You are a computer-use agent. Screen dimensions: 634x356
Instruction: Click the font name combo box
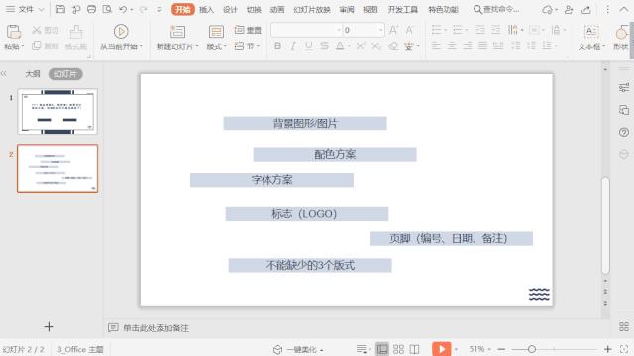[x=306, y=30]
